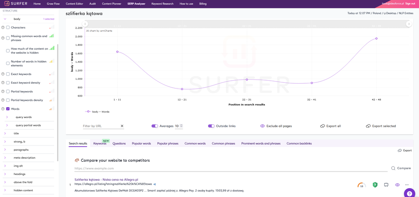Click the help icon beside Characters
Image resolution: width=419 pixels, height=197 pixels.
coord(3,27)
